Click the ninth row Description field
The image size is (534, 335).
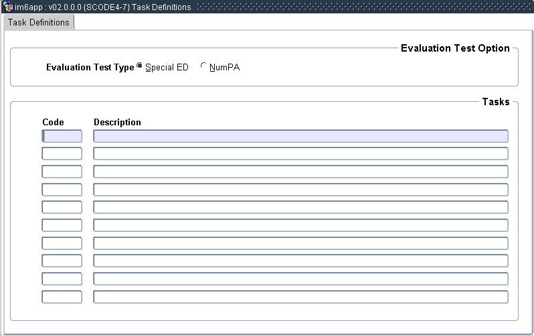pyautogui.click(x=300, y=279)
